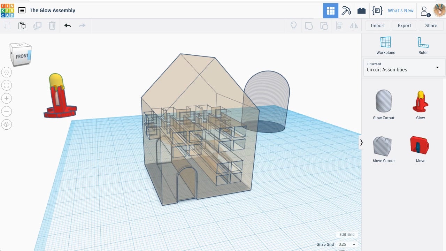Open the Snap Grid 0.25 dropdown

click(347, 244)
